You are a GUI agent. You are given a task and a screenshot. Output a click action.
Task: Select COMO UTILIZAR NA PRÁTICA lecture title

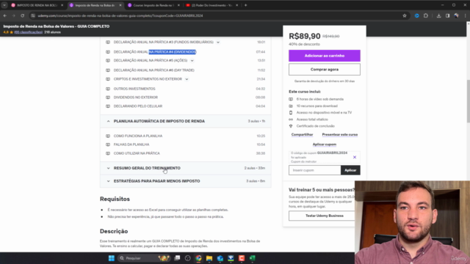coord(137,153)
